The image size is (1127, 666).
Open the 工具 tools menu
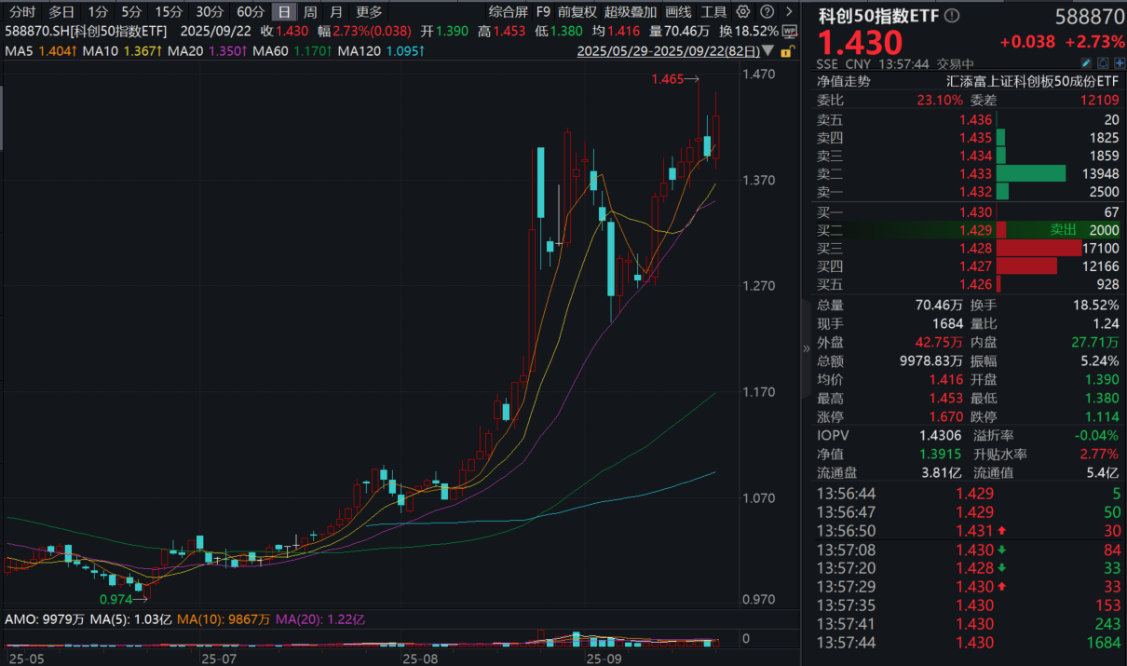click(714, 12)
